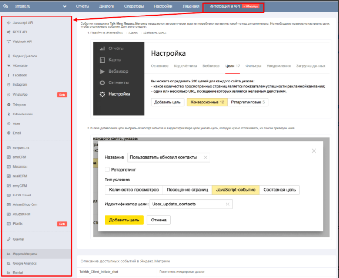Click the Яндекс.Метрика sidebar icon
Screen dimensions: 339x278
pos(9,254)
